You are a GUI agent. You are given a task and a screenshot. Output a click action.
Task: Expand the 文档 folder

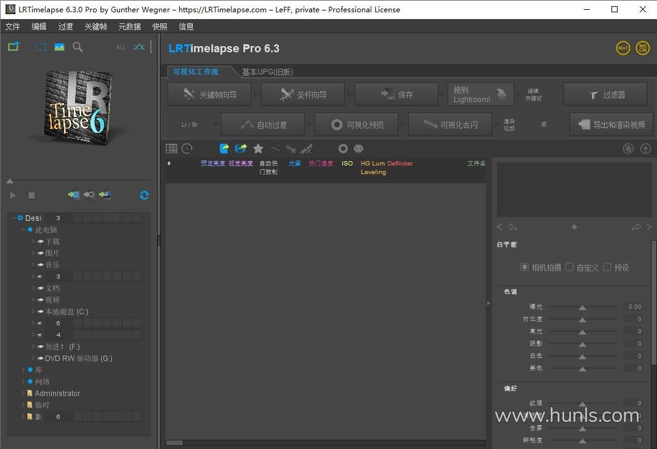33,288
